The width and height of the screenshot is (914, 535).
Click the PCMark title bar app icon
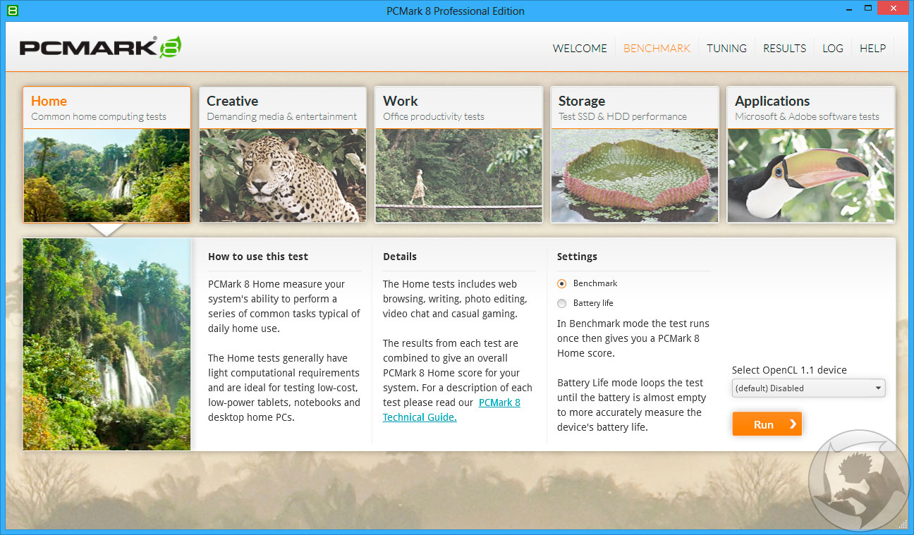12,11
